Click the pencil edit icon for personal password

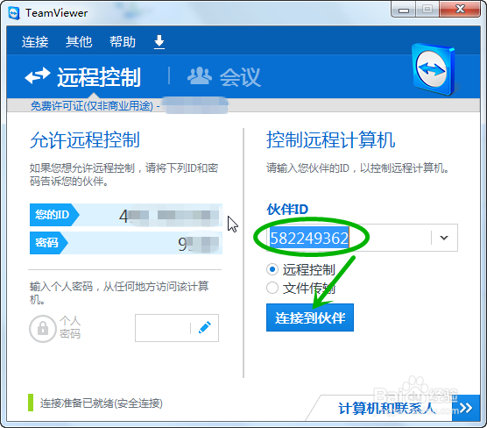click(205, 328)
